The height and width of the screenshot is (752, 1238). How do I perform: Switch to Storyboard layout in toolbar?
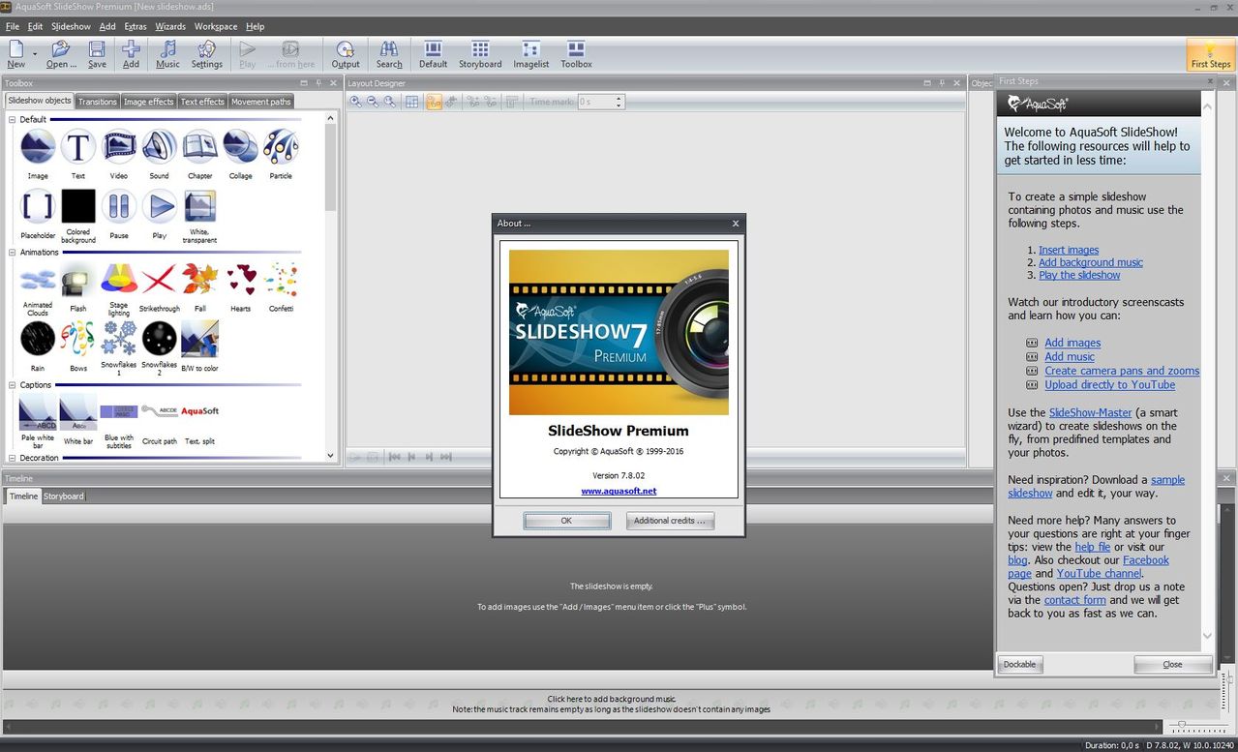pyautogui.click(x=480, y=54)
